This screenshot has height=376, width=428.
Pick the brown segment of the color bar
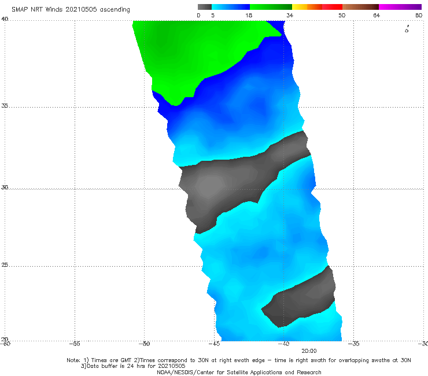point(360,7)
